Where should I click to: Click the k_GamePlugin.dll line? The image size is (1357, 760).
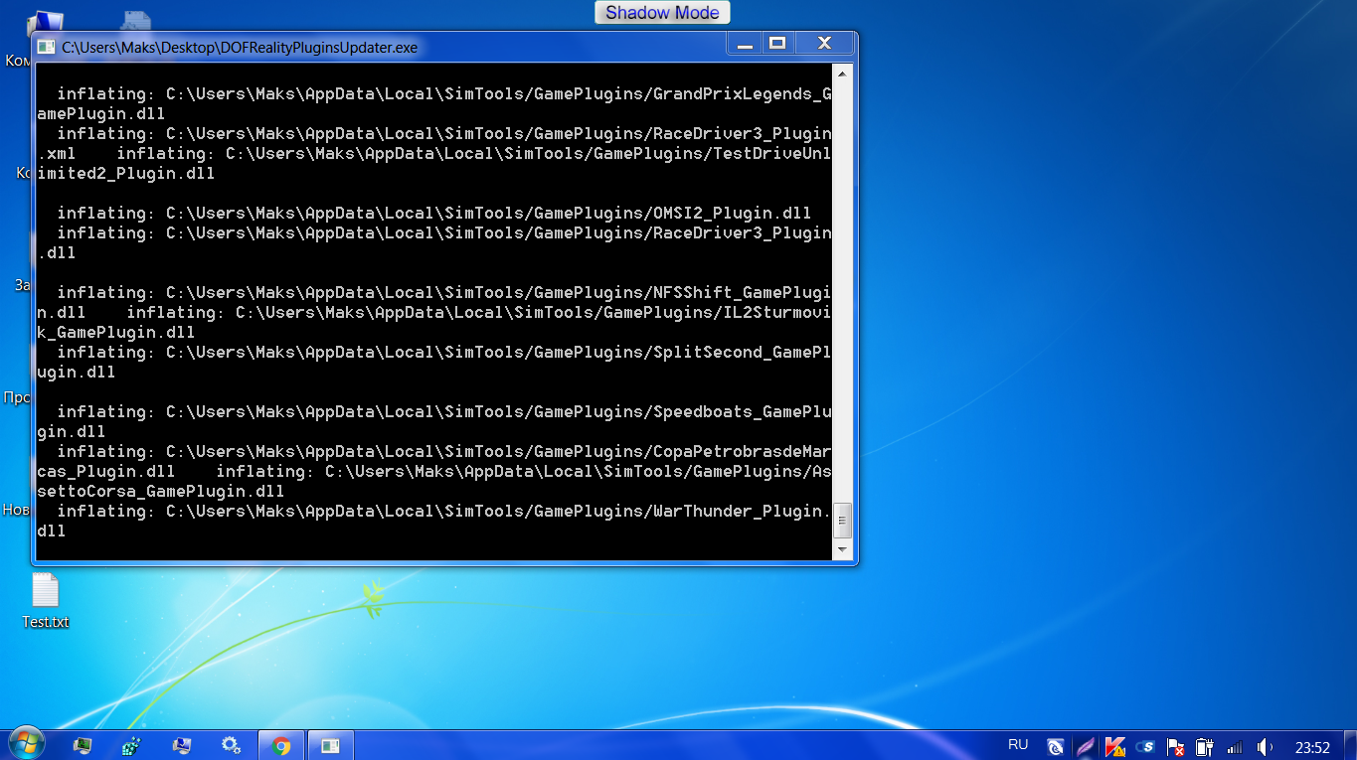tap(116, 332)
